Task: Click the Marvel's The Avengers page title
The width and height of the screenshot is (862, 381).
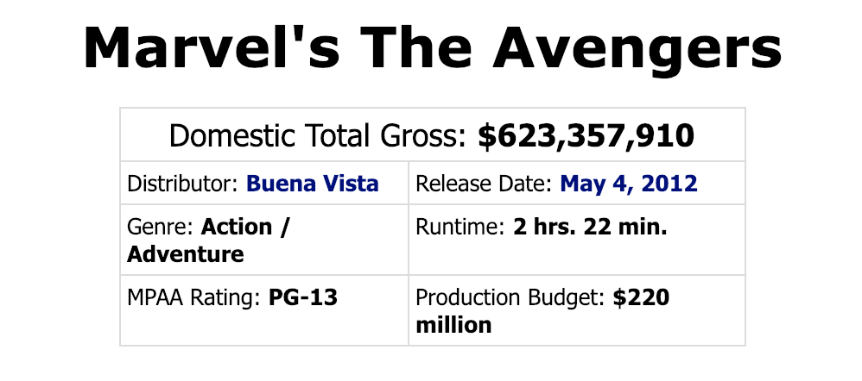Action: (432, 47)
